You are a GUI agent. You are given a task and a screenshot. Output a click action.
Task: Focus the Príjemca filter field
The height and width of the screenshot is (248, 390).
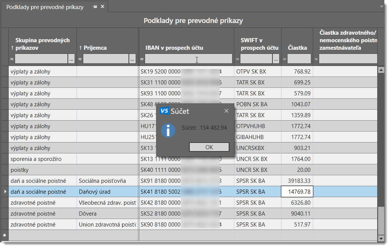(x=106, y=59)
